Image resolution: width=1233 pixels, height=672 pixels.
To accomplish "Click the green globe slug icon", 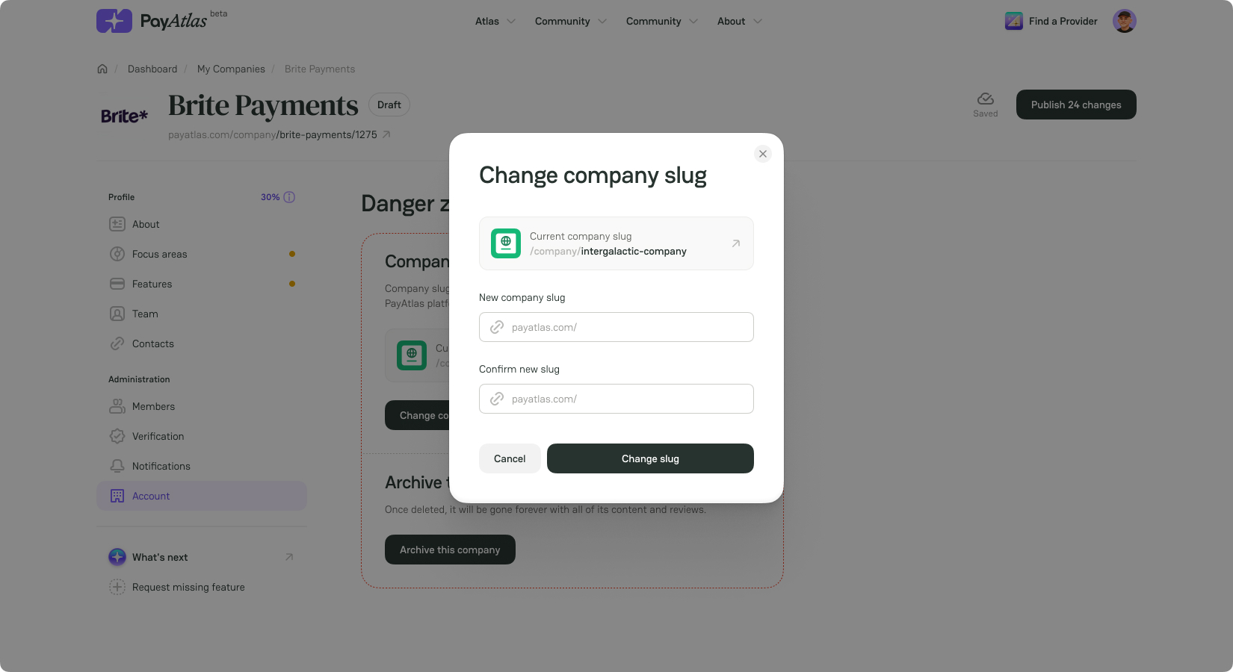I will point(506,243).
